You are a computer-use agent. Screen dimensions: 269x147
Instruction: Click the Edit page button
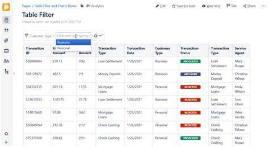(x=161, y=6)
